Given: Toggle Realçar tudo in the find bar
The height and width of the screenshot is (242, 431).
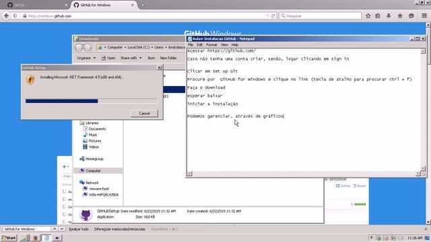Looking at the screenshot, I should pyautogui.click(x=79, y=229).
